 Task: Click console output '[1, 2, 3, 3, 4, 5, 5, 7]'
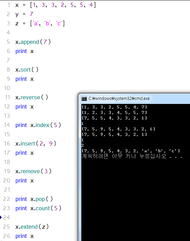[114, 113]
